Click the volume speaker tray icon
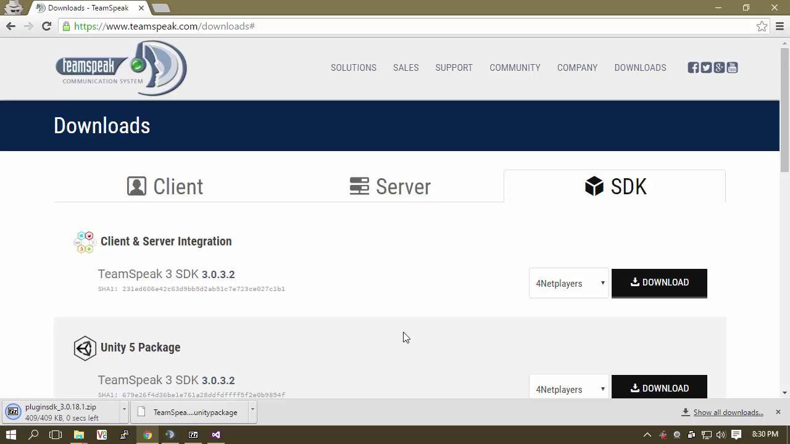790x444 pixels. 721,435
